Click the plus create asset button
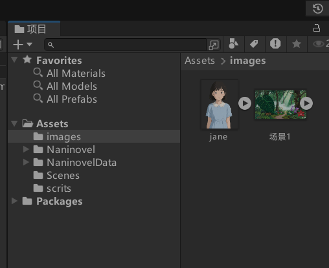The image size is (329, 268). click(18, 45)
